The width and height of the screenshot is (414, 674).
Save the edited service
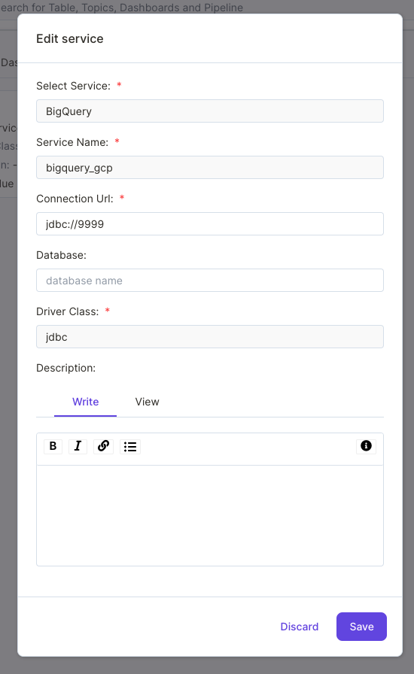(x=361, y=627)
